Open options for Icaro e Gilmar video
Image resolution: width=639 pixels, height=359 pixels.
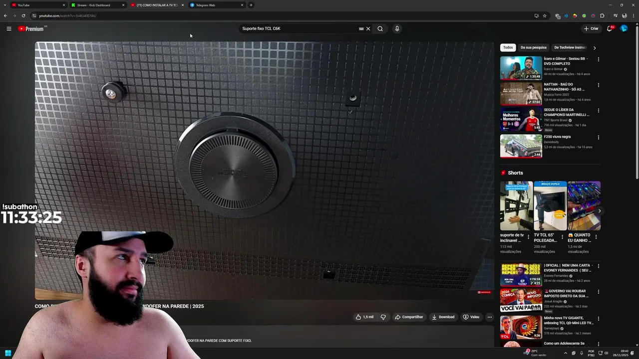point(599,59)
